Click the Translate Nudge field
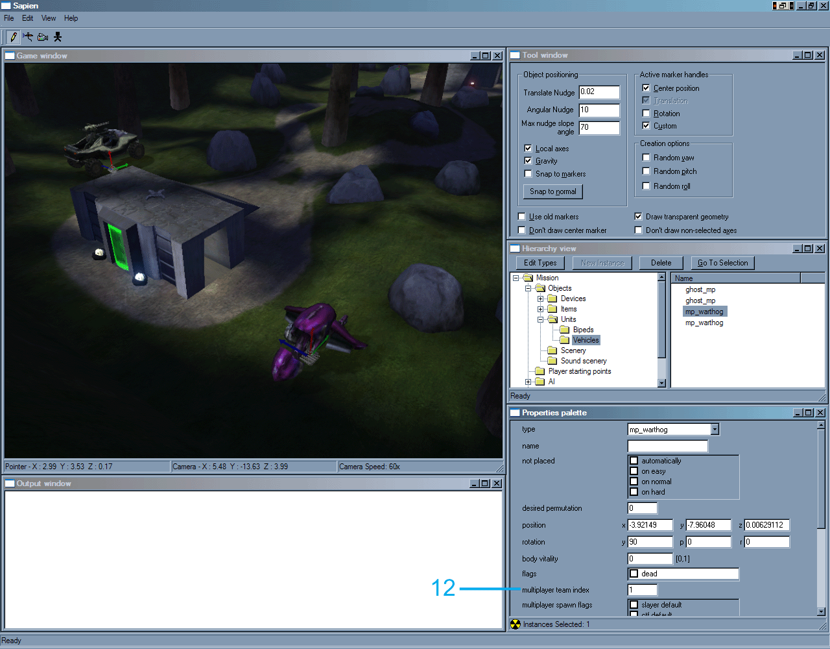The width and height of the screenshot is (830, 649). pos(599,92)
